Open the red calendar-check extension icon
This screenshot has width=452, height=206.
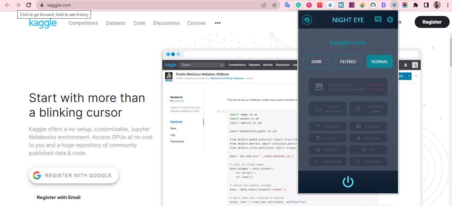[x=320, y=5]
